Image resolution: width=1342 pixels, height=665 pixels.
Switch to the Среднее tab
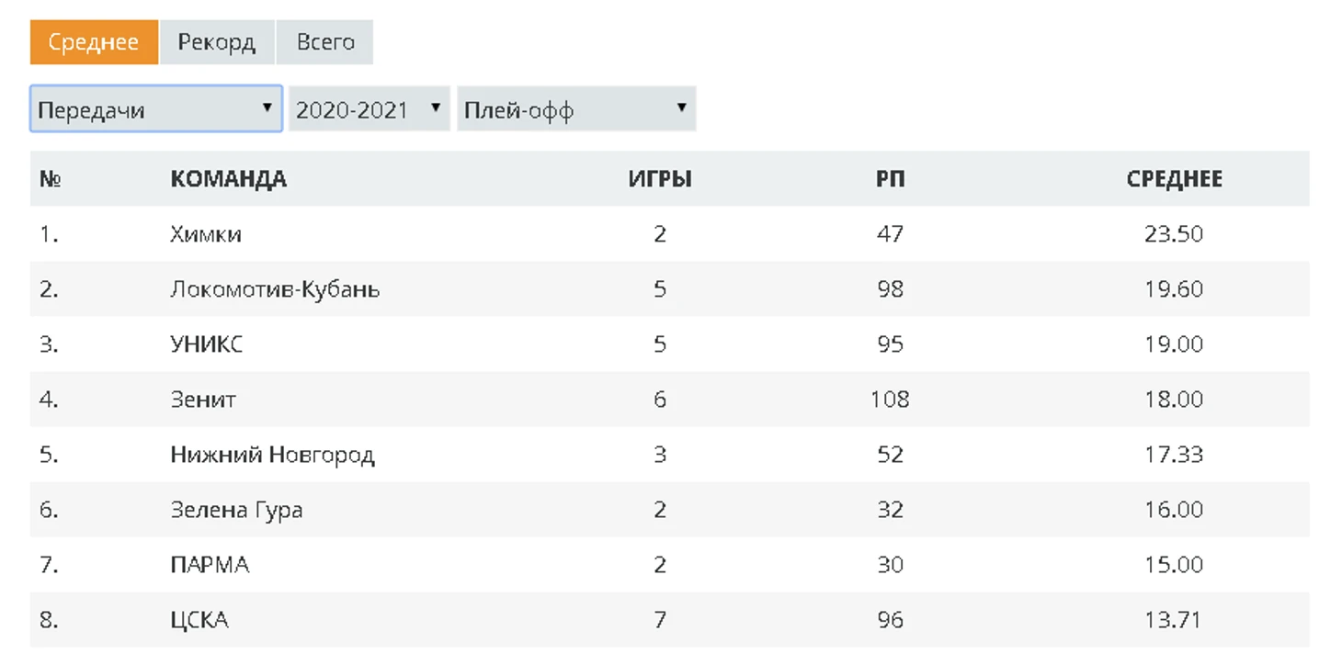[x=94, y=42]
